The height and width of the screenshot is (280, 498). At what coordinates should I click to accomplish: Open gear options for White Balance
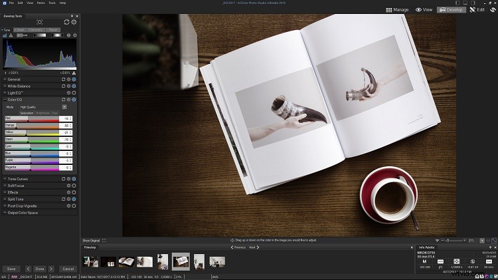68,86
